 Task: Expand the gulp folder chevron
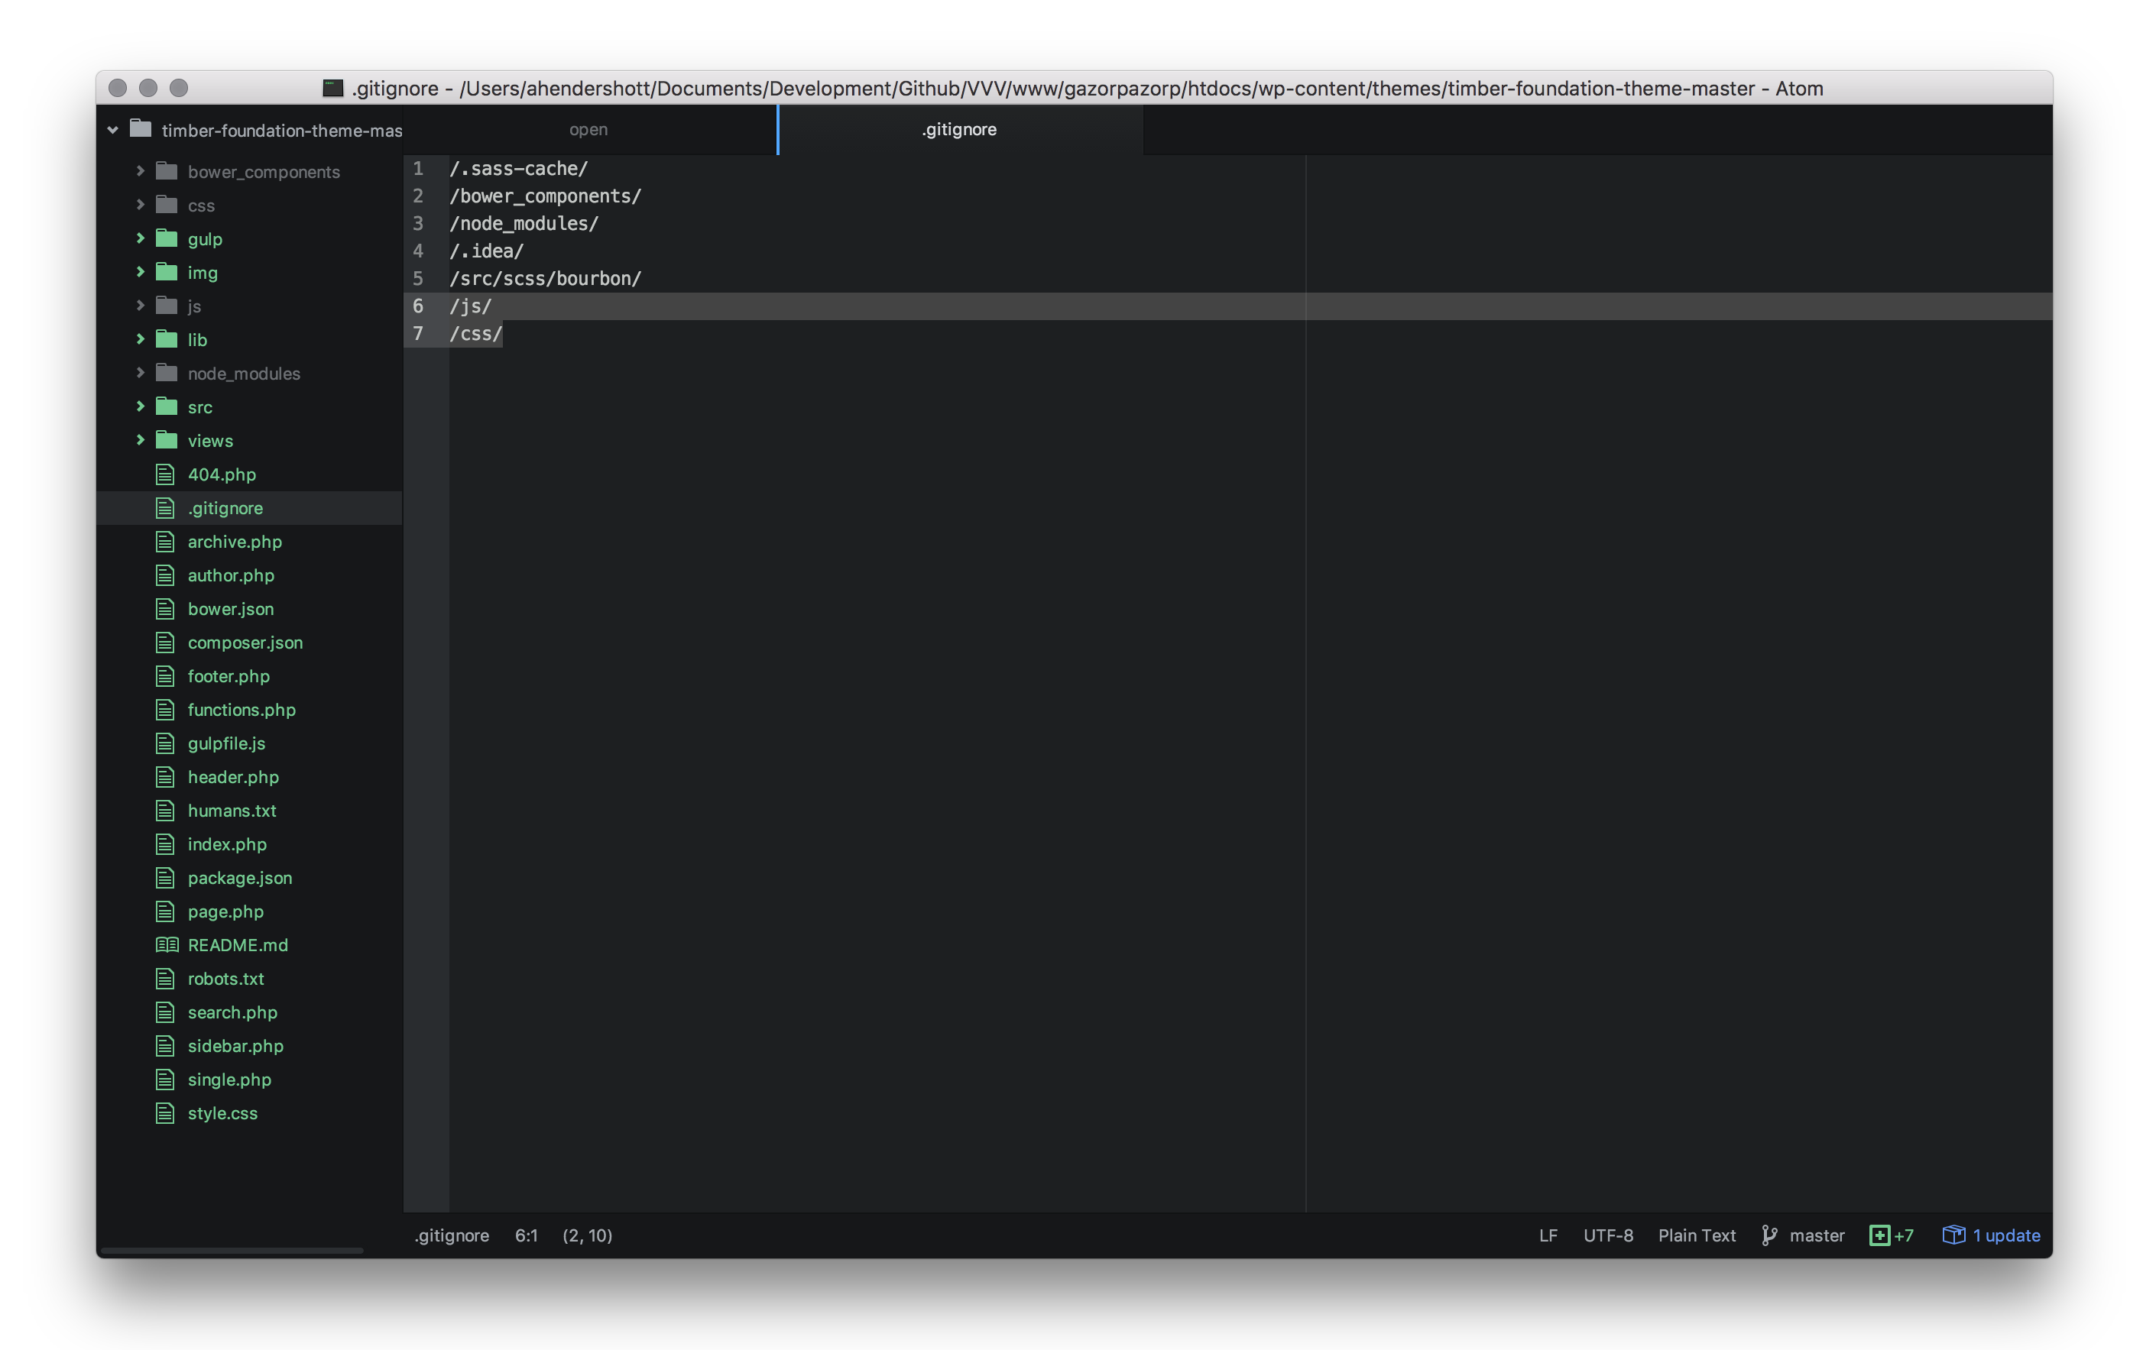(x=140, y=238)
